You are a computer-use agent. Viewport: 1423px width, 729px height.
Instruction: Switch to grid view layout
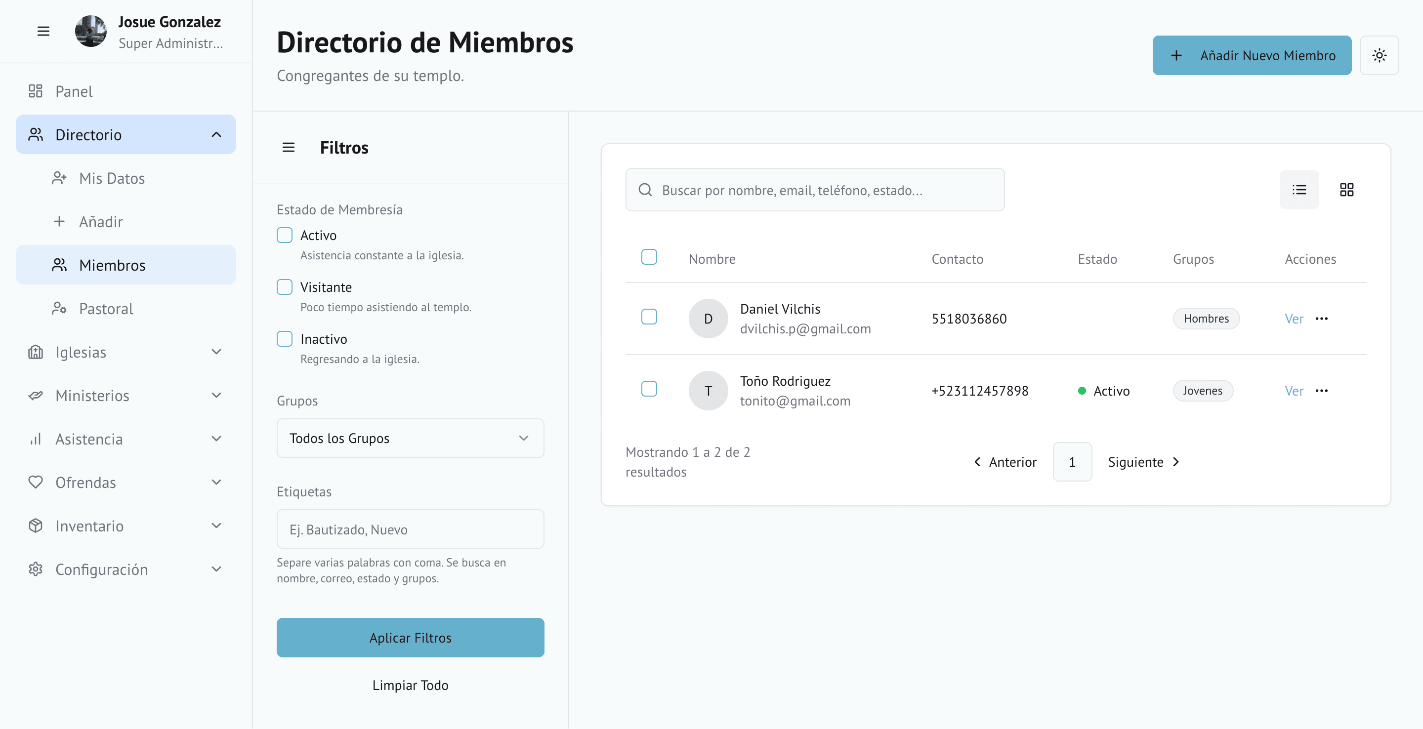coord(1347,190)
